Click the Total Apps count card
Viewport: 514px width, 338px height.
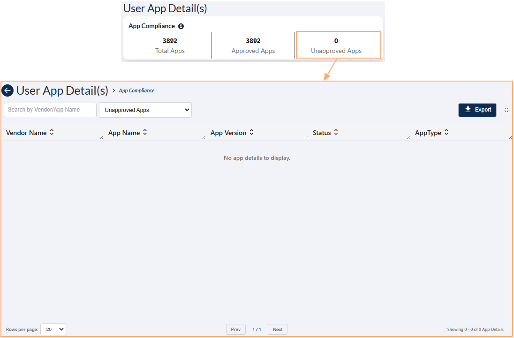pos(170,45)
